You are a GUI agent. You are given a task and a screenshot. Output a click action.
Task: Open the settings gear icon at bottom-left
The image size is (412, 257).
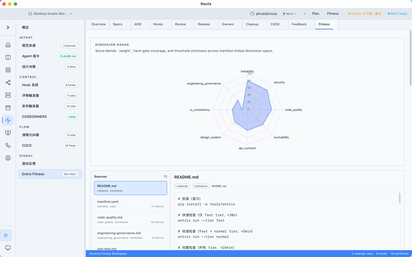coord(6,235)
